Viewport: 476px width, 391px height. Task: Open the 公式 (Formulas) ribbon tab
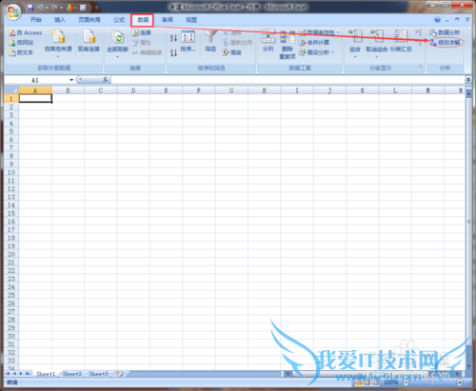point(119,20)
